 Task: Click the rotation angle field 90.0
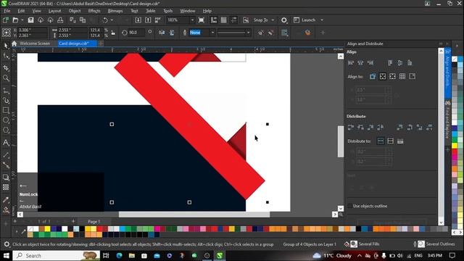tap(136, 33)
